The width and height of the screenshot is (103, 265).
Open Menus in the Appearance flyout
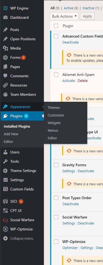click(x=53, y=131)
